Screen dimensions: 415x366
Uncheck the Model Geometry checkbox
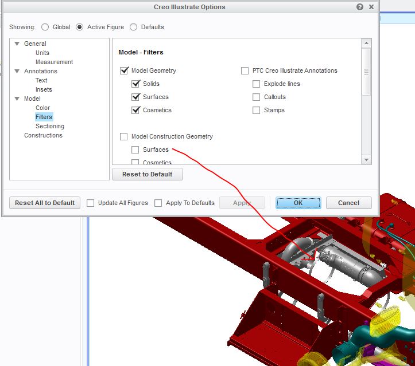[124, 70]
